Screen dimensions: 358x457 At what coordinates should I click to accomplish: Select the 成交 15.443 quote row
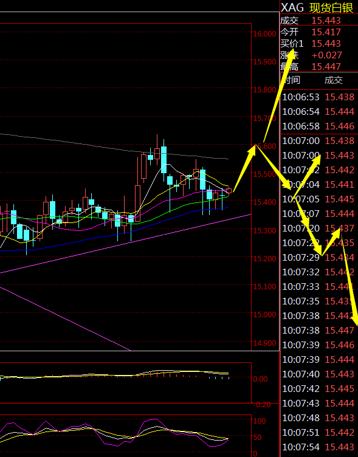pyautogui.click(x=319, y=21)
